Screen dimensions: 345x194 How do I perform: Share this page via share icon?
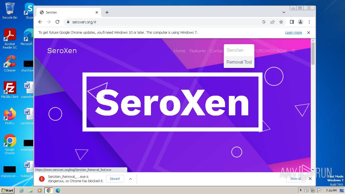[x=272, y=22]
